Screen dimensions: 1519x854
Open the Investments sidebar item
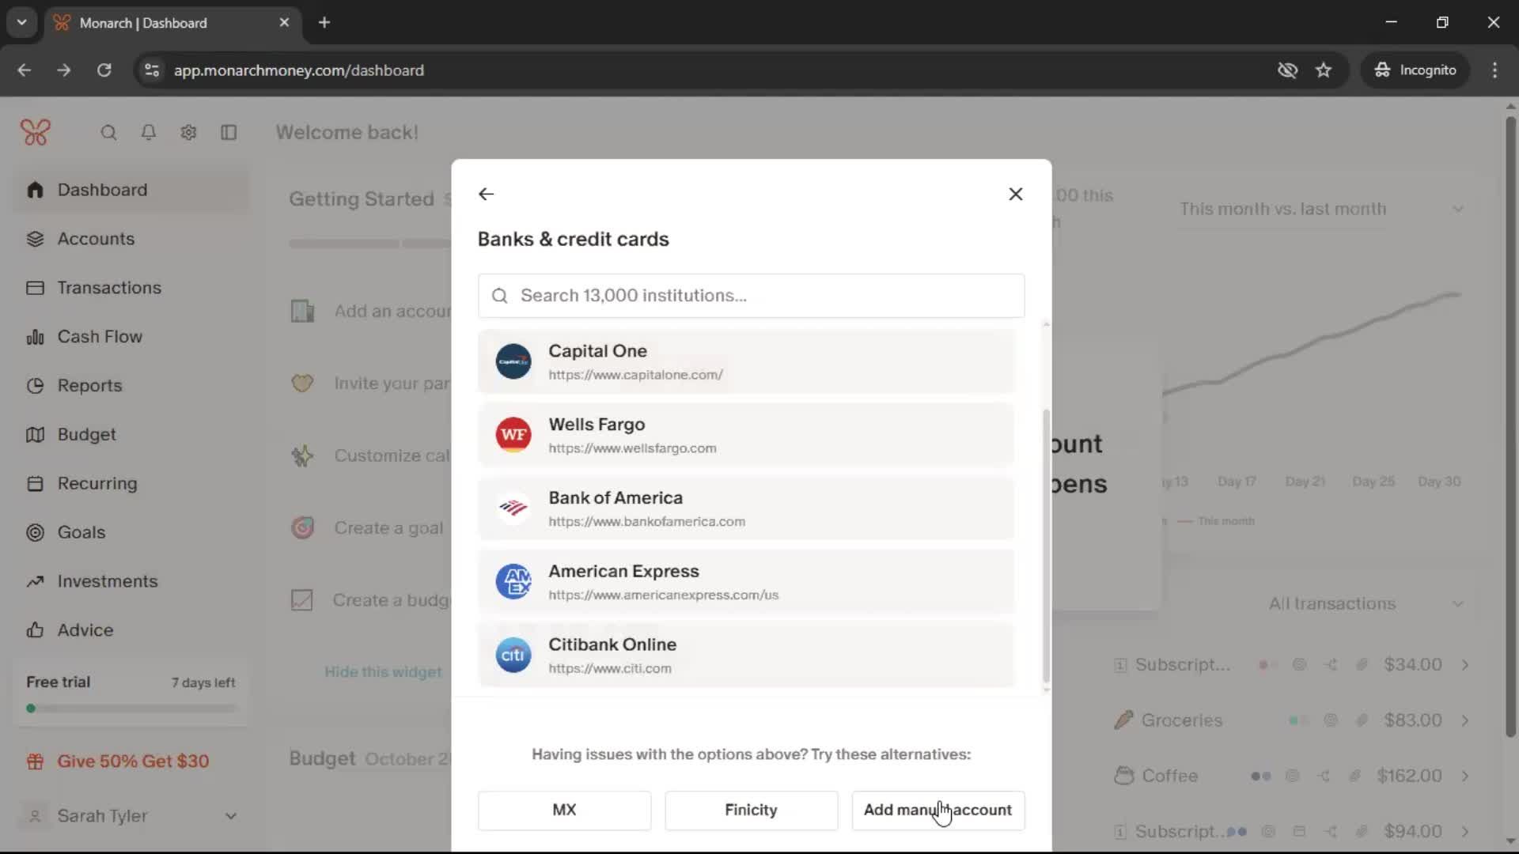click(108, 581)
